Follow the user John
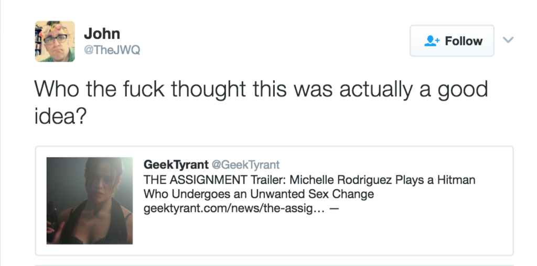537x266 pixels. tap(452, 41)
